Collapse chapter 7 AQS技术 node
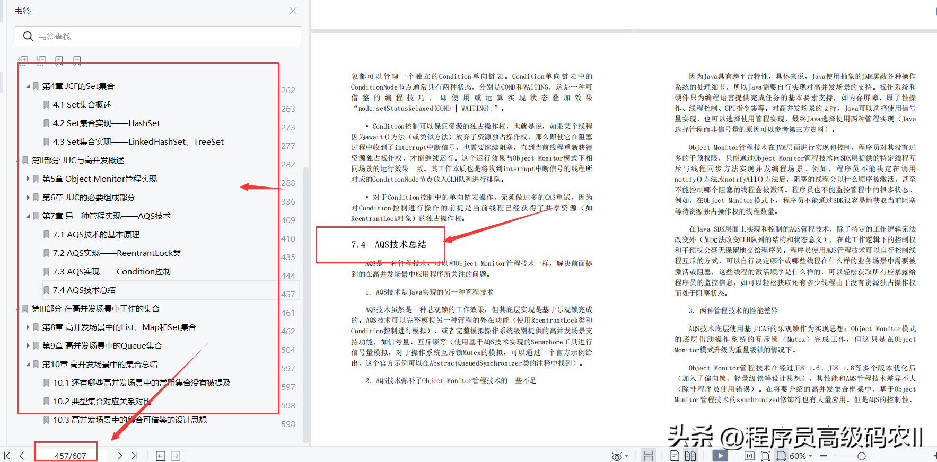This screenshot has height=462, width=937. pos(28,216)
